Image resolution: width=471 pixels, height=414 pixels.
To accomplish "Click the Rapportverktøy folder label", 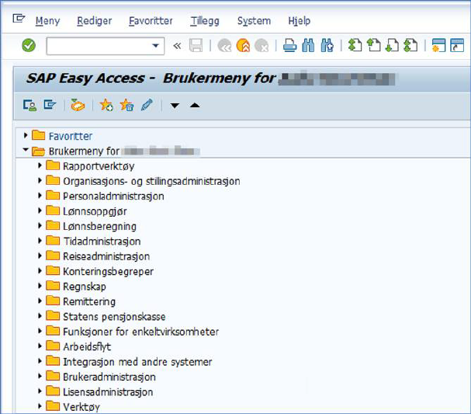I will coord(99,166).
